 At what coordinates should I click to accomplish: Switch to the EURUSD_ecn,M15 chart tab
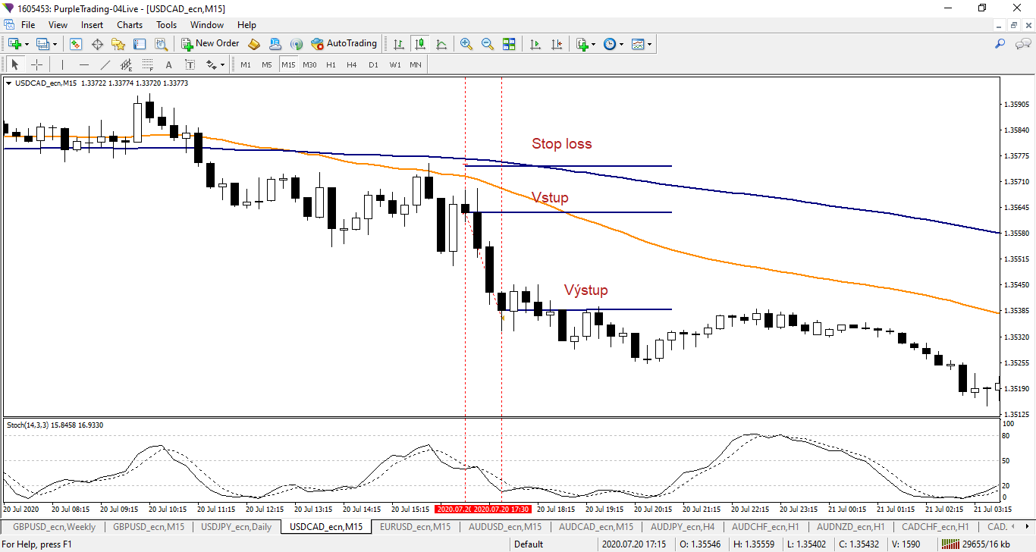point(415,526)
